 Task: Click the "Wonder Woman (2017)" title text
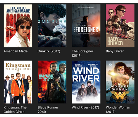[118, 110]
